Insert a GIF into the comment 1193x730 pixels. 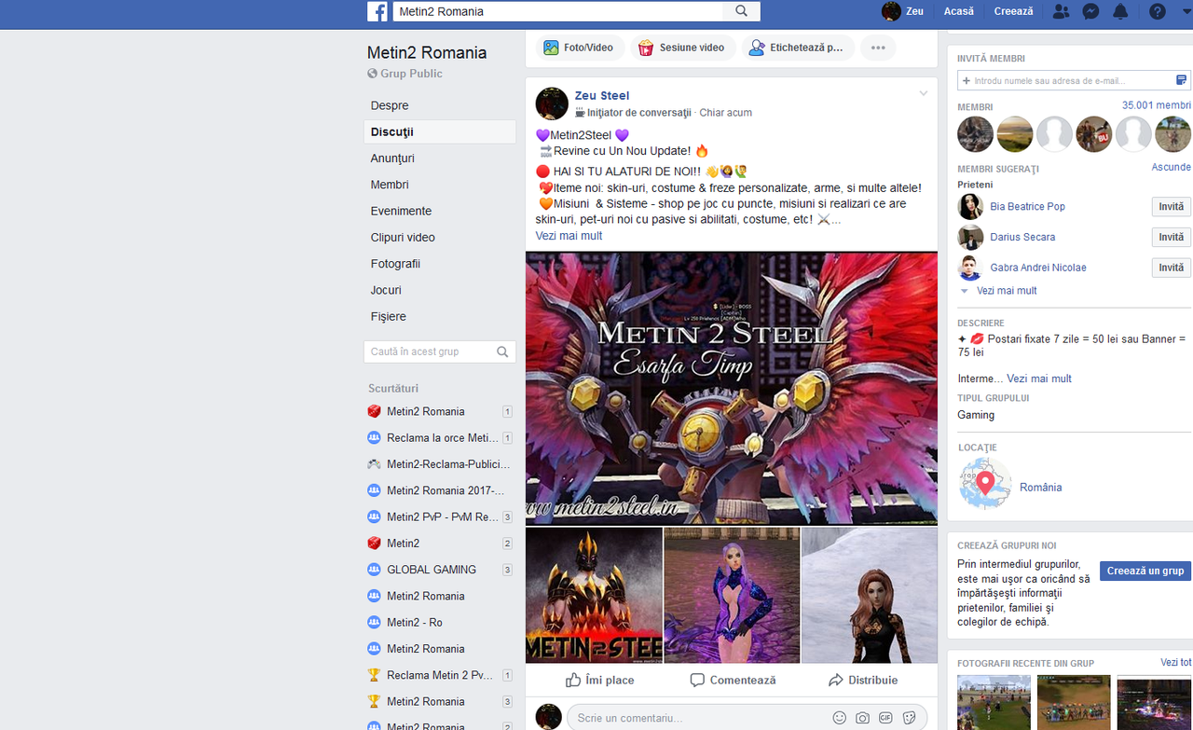[885, 717]
